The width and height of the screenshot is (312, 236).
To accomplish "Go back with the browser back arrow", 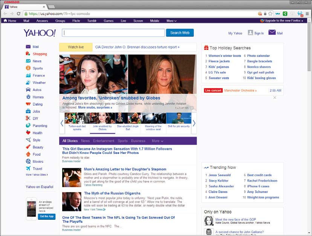I will (x=5, y=14).
